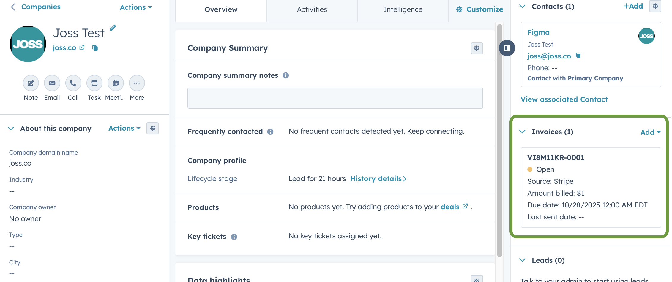Open the More options ellipsis icon
The image size is (672, 282).
point(137,83)
